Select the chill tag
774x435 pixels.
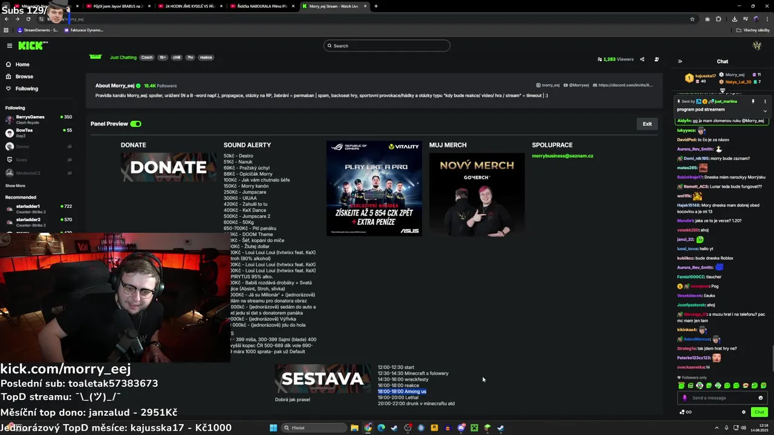(177, 57)
